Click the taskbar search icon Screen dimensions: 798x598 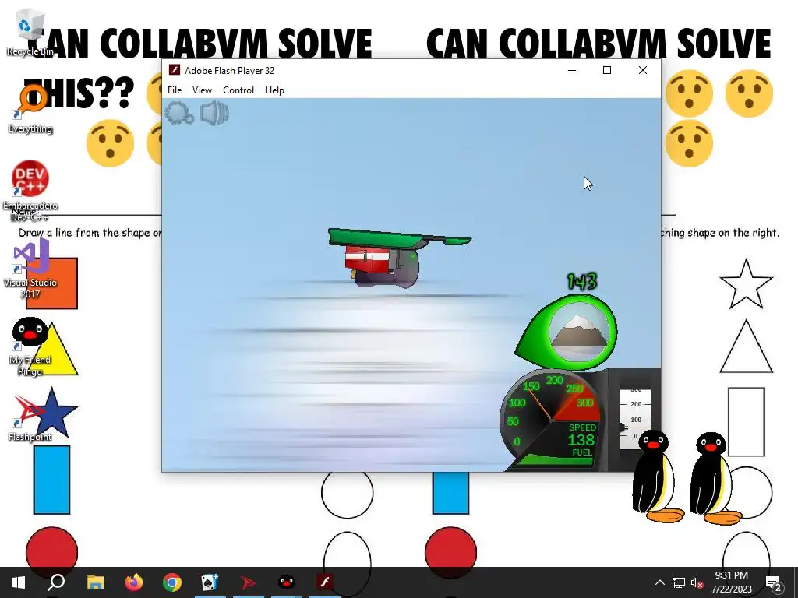click(x=56, y=582)
